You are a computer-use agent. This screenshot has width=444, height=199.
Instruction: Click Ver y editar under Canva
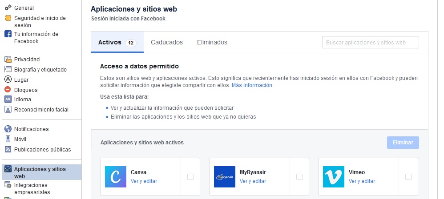pyautogui.click(x=144, y=181)
